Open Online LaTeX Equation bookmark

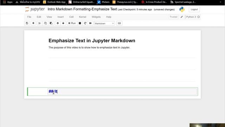pyautogui.click(x=82, y=2)
